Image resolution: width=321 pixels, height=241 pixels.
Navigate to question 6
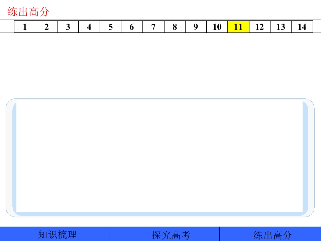point(132,27)
